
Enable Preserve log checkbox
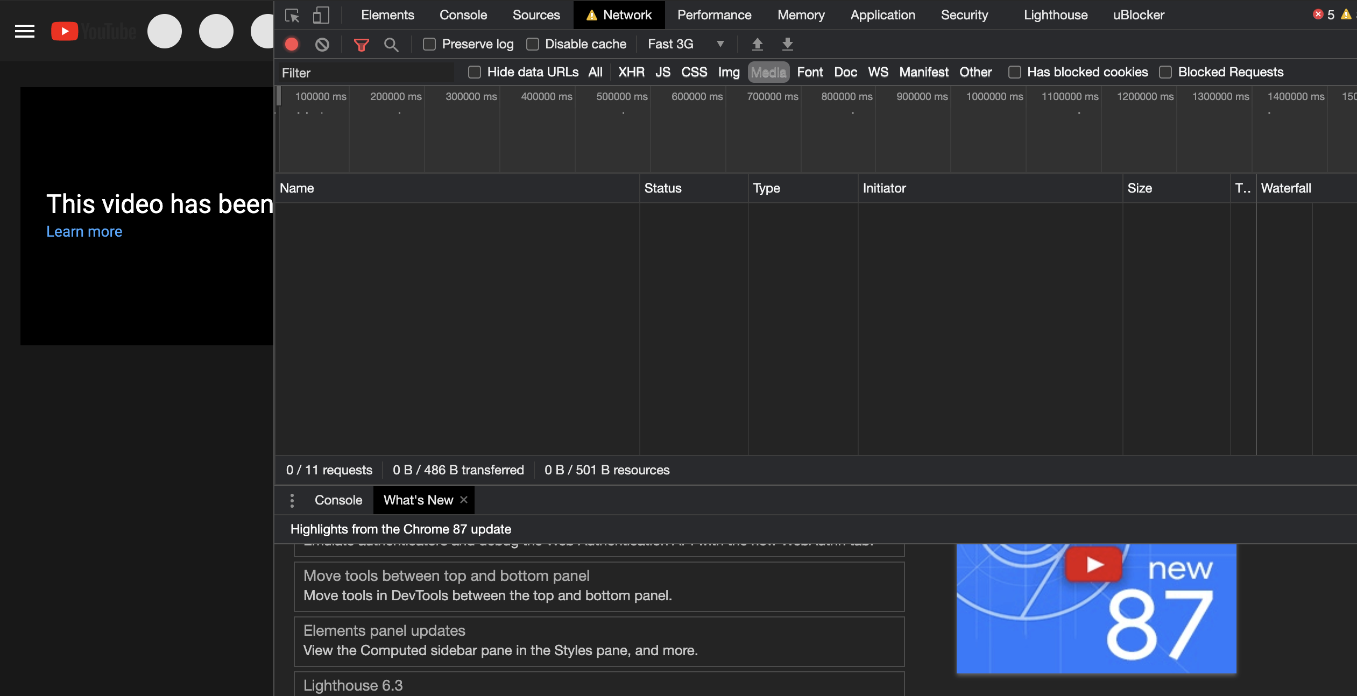pos(429,44)
